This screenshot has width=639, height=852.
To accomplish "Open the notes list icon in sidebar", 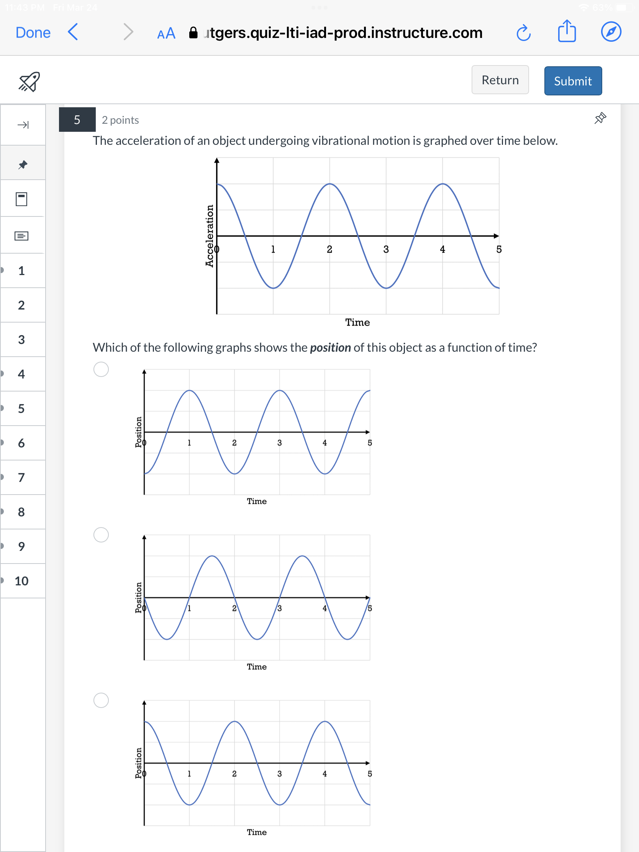I will click(x=22, y=235).
